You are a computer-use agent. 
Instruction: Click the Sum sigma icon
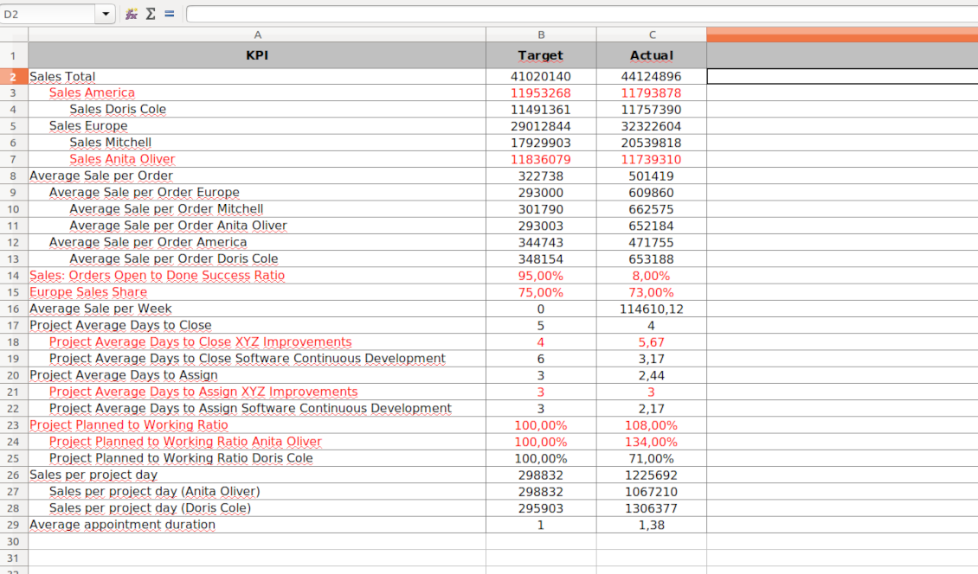[x=151, y=14]
